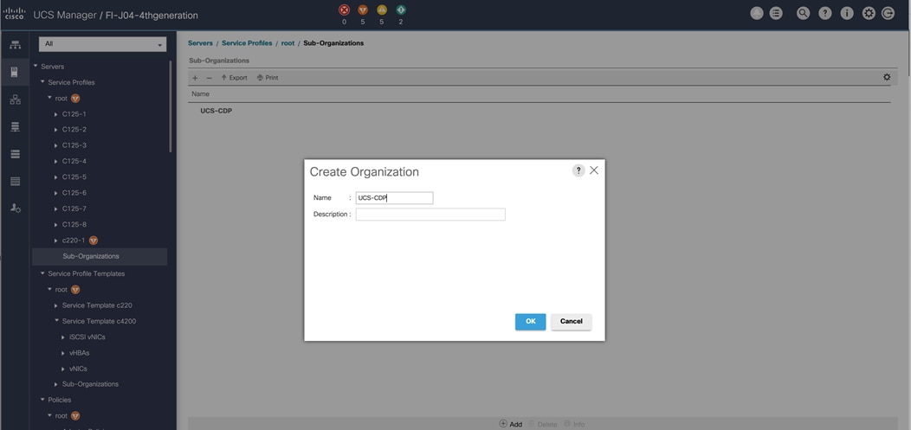
Task: Collapse the Service Profiles node
Action: point(42,82)
